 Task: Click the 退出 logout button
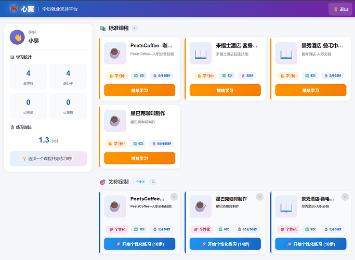[x=341, y=9]
